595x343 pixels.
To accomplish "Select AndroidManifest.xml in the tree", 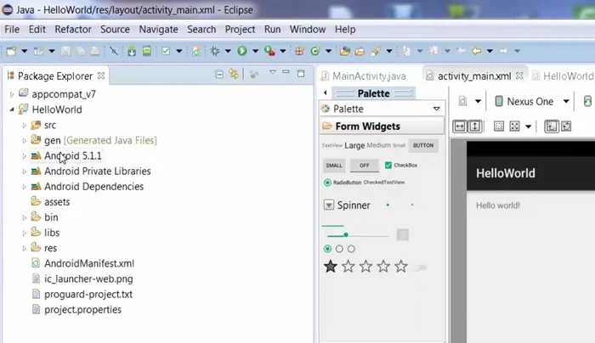I will pos(88,263).
